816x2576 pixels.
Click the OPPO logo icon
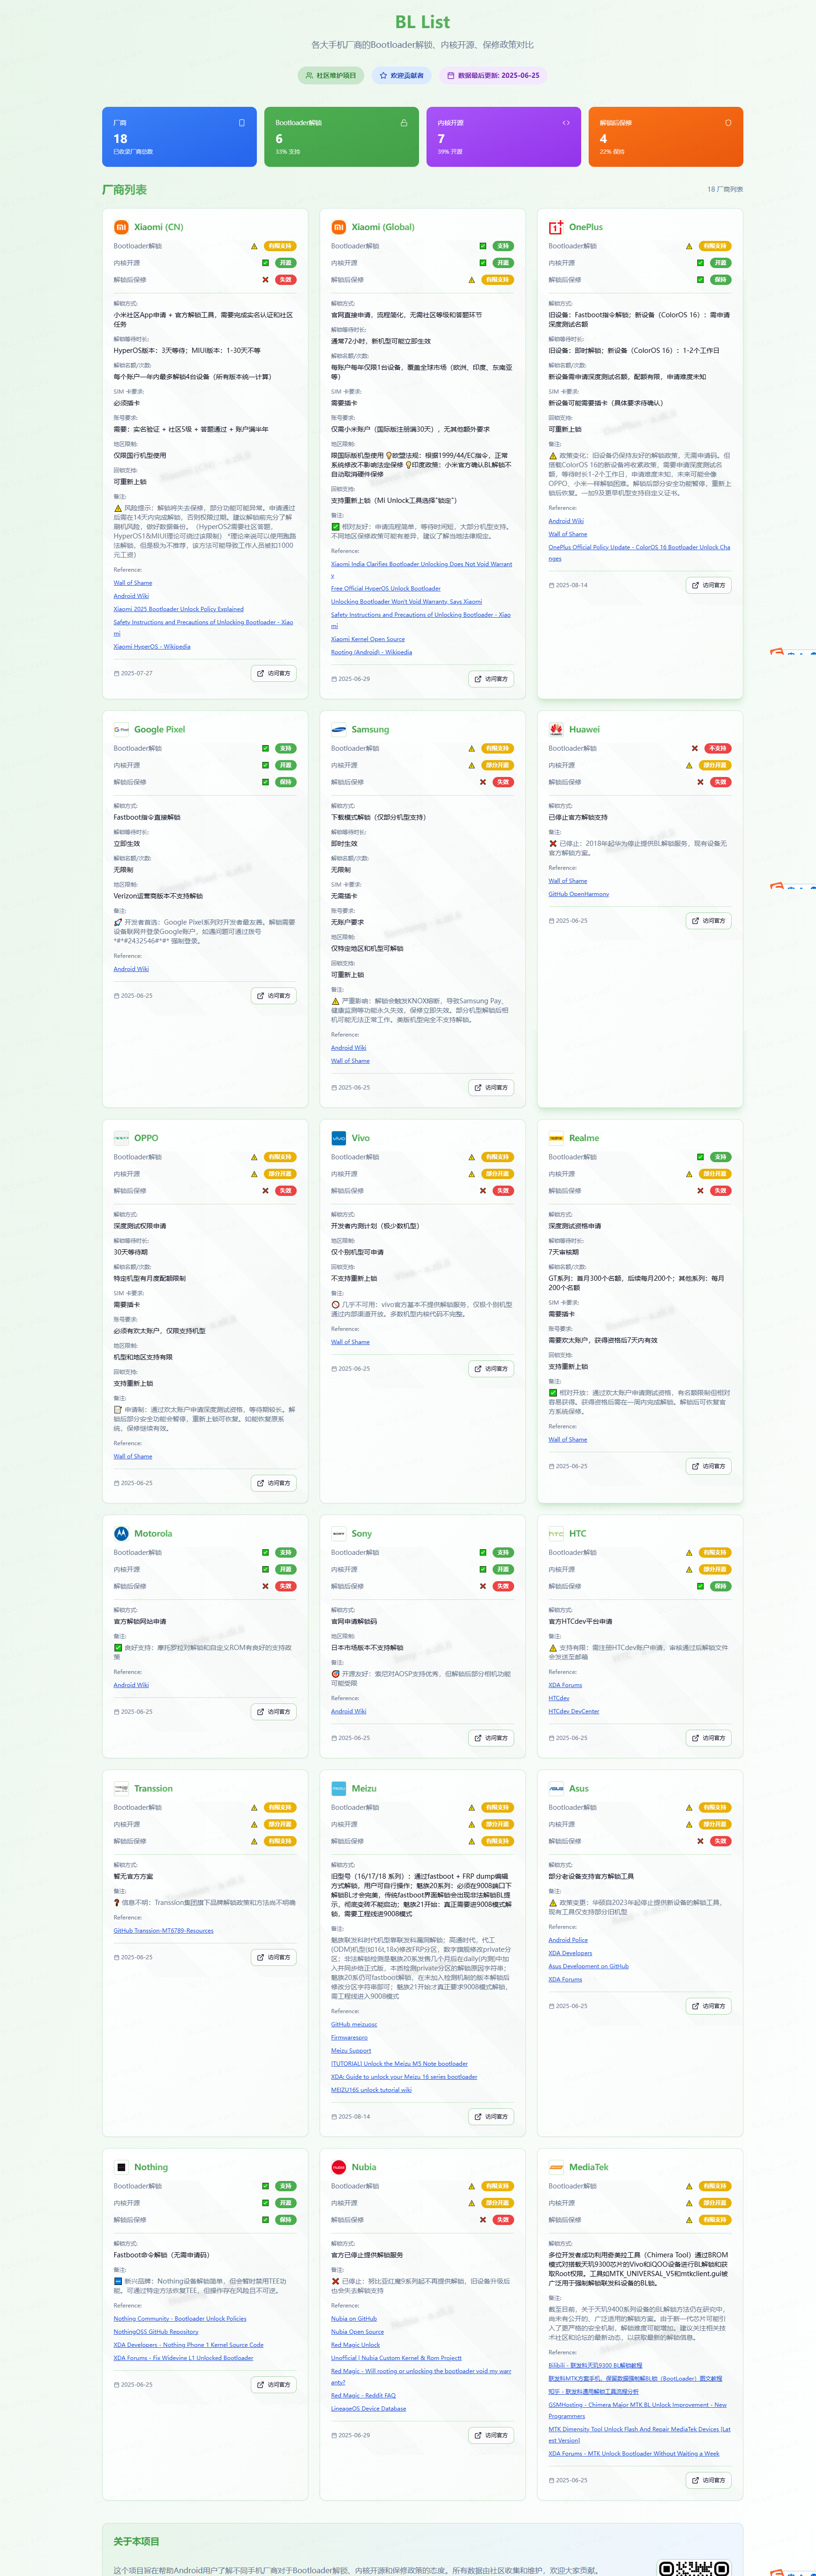click(121, 1138)
